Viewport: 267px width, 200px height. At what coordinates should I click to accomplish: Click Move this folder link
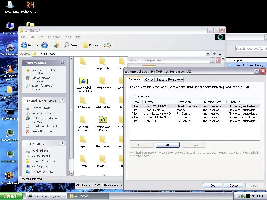[39, 108]
